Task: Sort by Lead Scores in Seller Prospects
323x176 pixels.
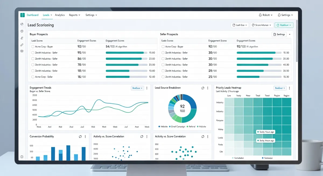Action: (167, 41)
